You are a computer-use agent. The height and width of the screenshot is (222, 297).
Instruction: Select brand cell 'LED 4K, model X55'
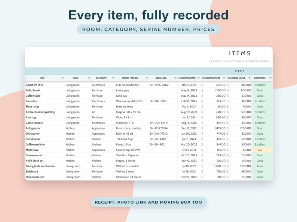click(x=128, y=85)
